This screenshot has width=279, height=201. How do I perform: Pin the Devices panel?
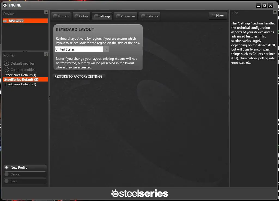click(x=46, y=12)
